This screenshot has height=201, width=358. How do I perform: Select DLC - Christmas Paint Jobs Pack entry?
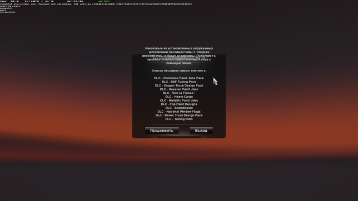click(179, 78)
